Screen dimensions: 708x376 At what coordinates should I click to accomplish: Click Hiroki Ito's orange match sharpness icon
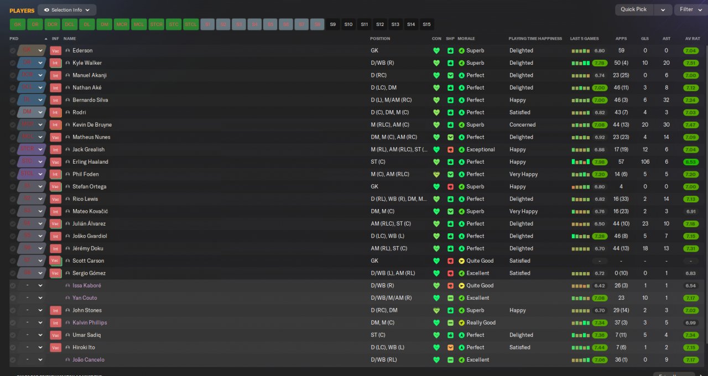tap(450, 347)
